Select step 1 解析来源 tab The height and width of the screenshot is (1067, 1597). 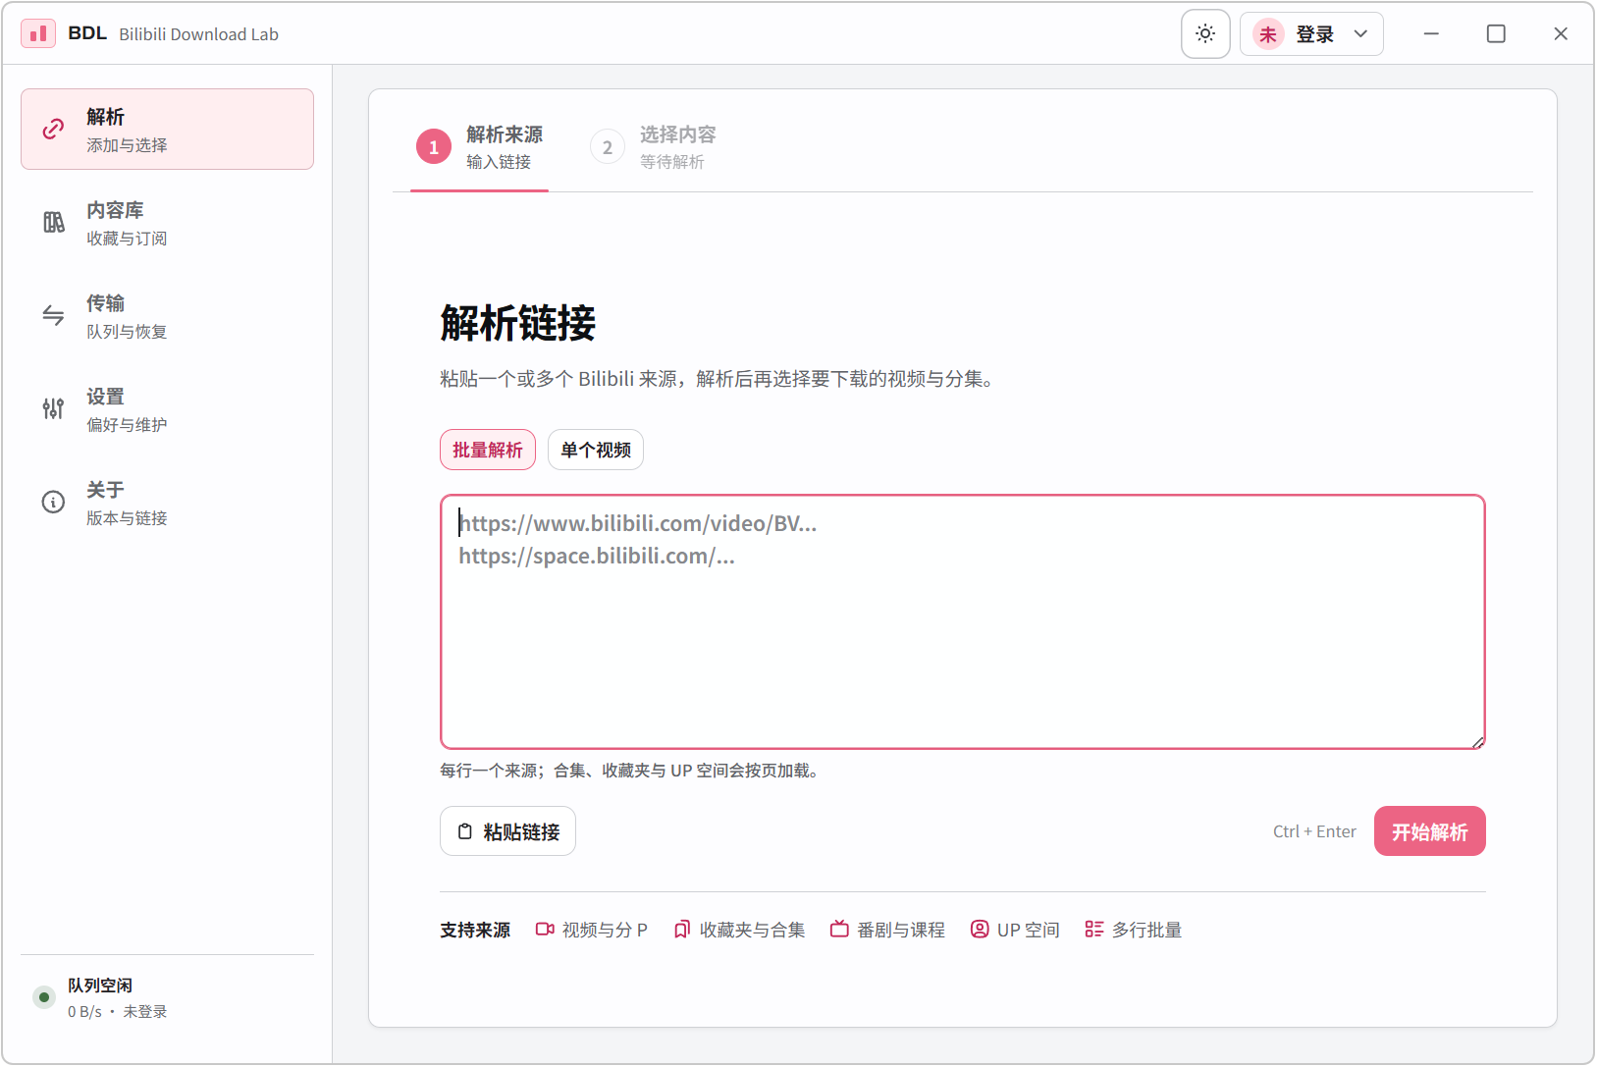(x=480, y=147)
